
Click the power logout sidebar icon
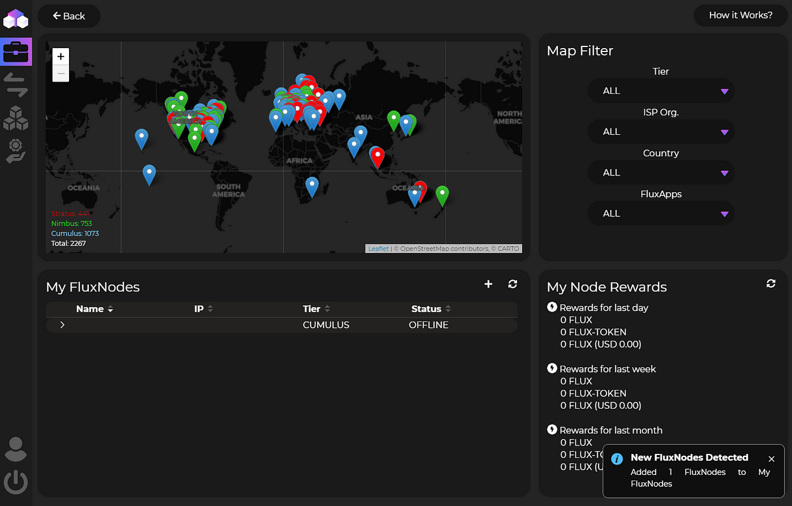(16, 482)
